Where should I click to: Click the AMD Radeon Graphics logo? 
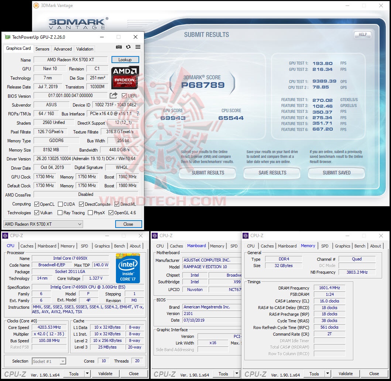coord(125,77)
